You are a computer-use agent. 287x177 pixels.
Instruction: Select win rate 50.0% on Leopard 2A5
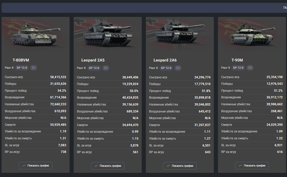point(134,91)
